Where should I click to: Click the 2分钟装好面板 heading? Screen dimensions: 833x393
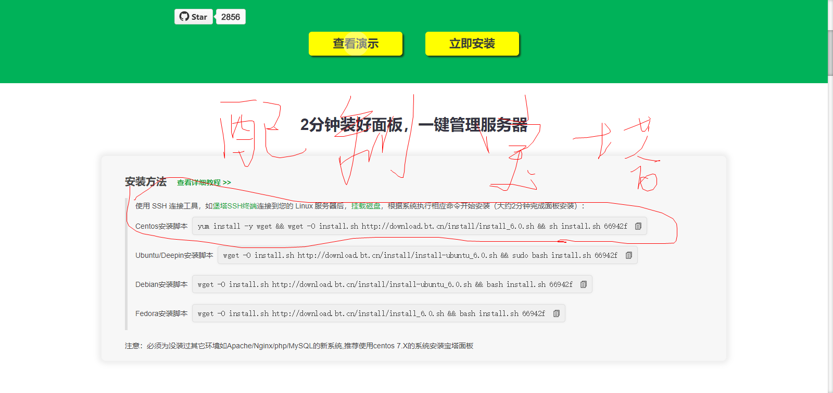[x=414, y=125]
